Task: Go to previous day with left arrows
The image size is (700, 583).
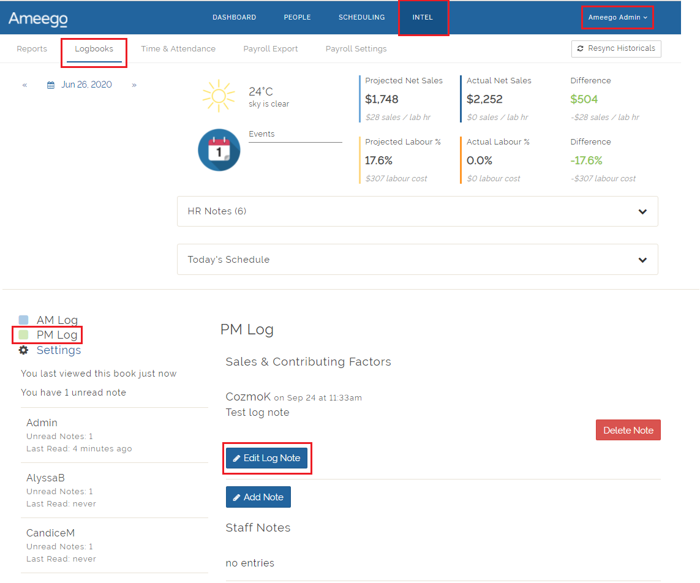Action: [24, 85]
